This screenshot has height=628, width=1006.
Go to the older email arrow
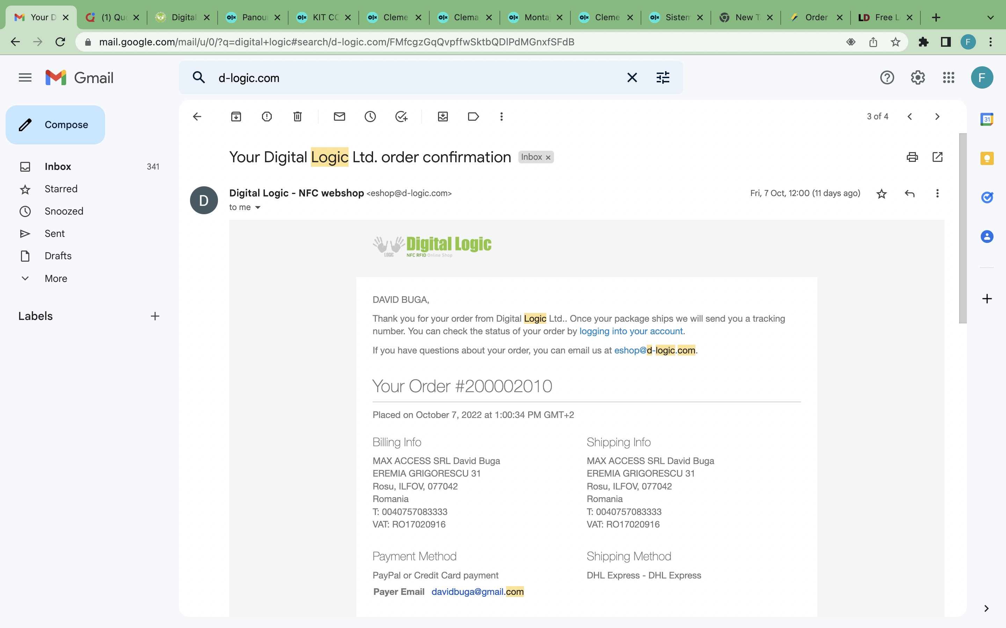coord(938,117)
